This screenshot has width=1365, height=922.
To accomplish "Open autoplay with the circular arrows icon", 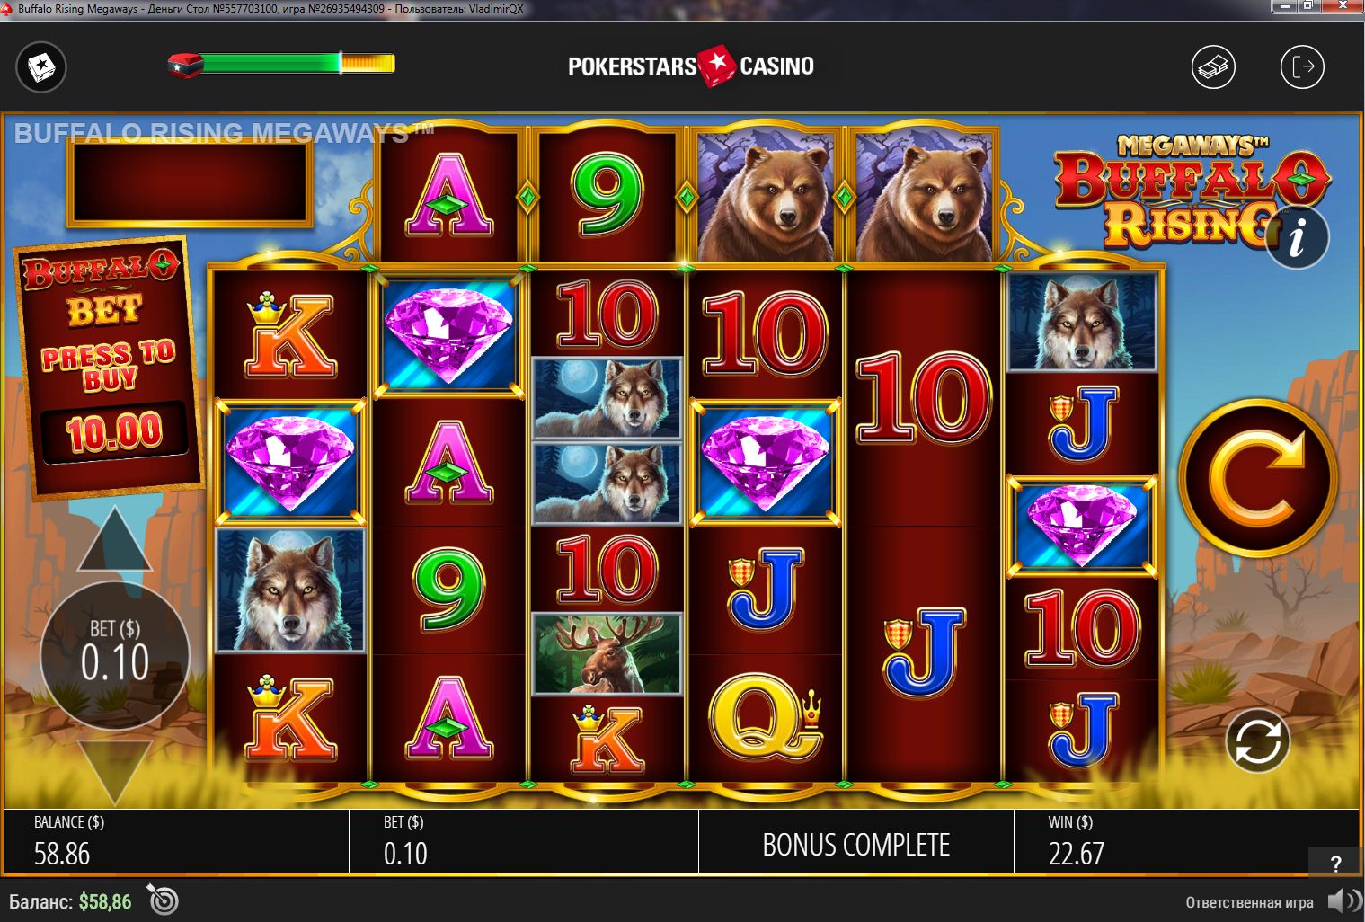I will [x=1257, y=740].
